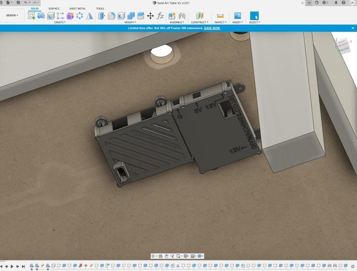The width and height of the screenshot is (357, 271).
Task: Open the Design workspace dropdown
Action: pos(12,15)
